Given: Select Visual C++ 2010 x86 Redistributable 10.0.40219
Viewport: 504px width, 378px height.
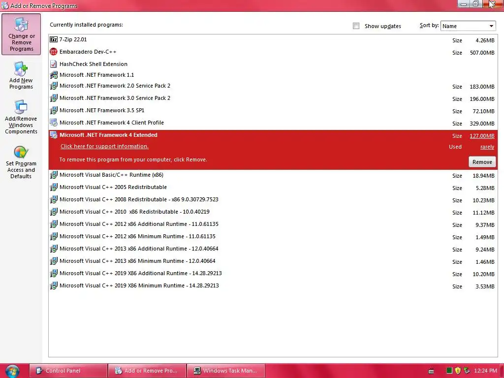Looking at the screenshot, I should 273,212.
